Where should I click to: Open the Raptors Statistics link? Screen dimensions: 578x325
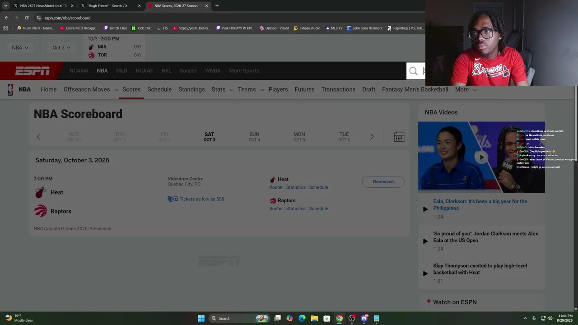tap(296, 209)
